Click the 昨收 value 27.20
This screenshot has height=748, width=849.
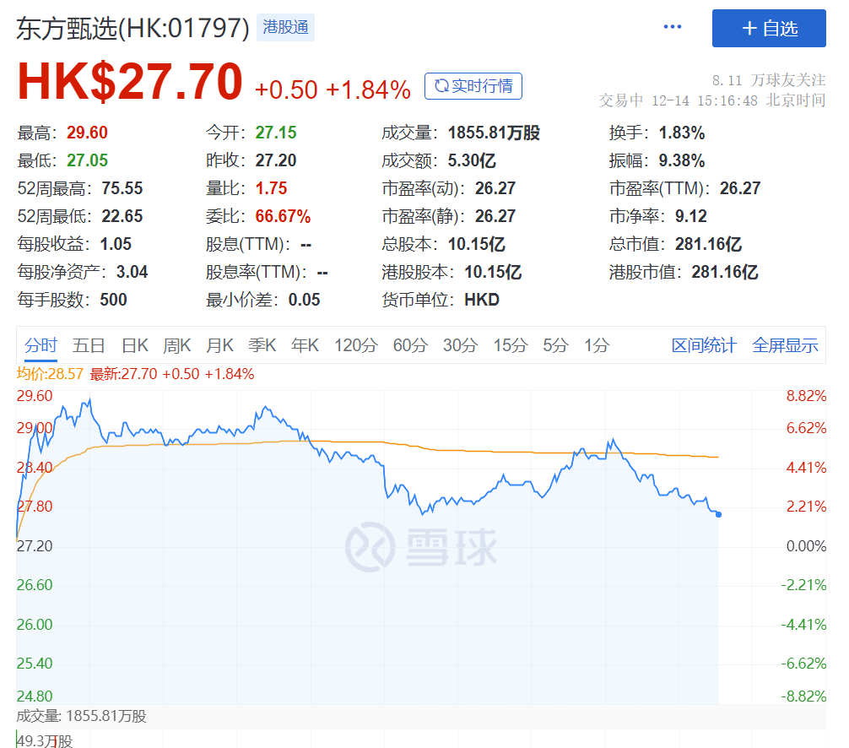(276, 160)
